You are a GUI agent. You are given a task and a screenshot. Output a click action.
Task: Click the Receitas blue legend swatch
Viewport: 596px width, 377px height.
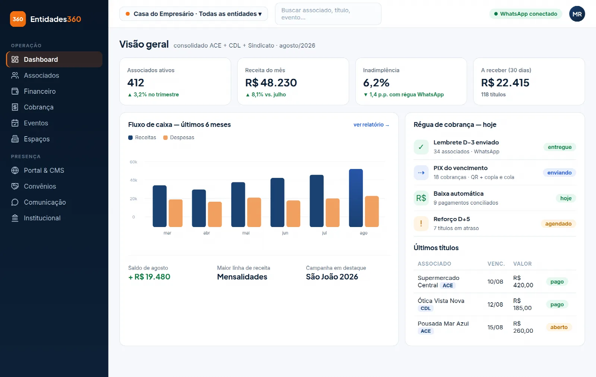[130, 138]
